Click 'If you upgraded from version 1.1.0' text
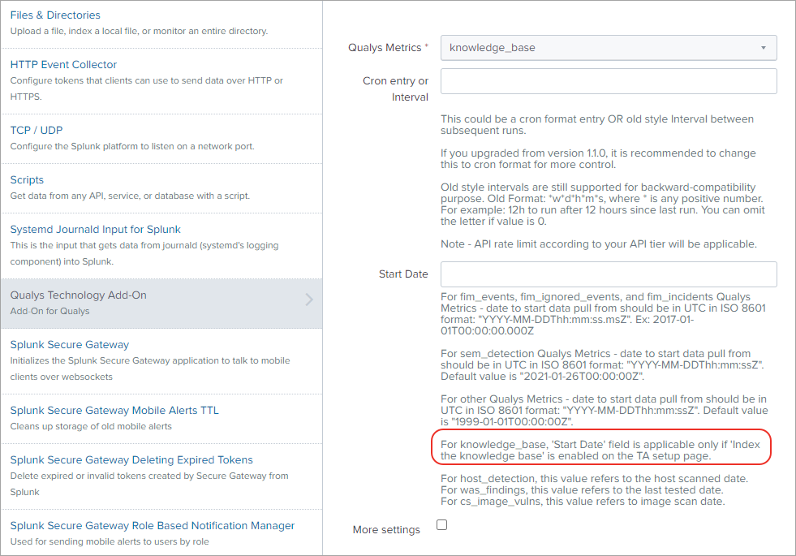 coord(598,159)
